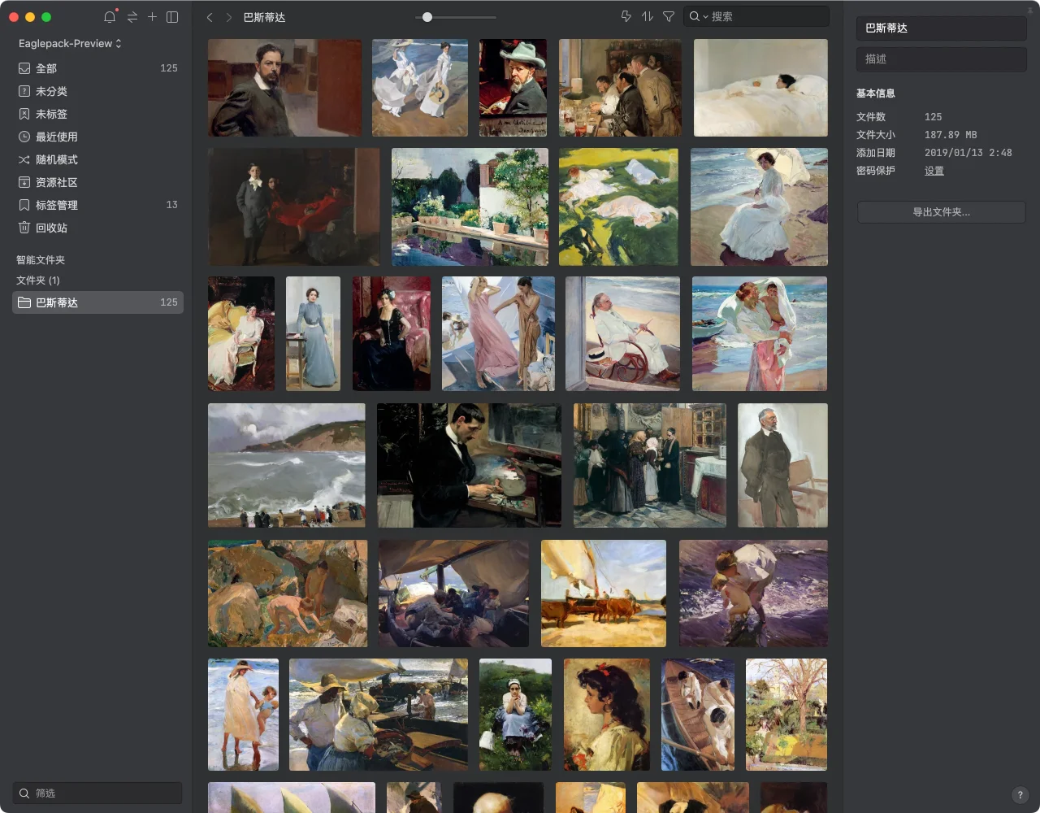Select 未分类 in the sidebar
The image size is (1040, 813).
coord(97,91)
